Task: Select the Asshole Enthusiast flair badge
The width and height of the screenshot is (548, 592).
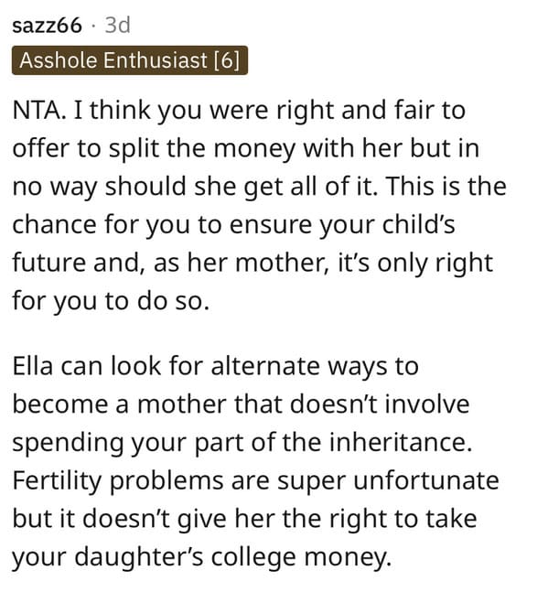Action: [130, 60]
